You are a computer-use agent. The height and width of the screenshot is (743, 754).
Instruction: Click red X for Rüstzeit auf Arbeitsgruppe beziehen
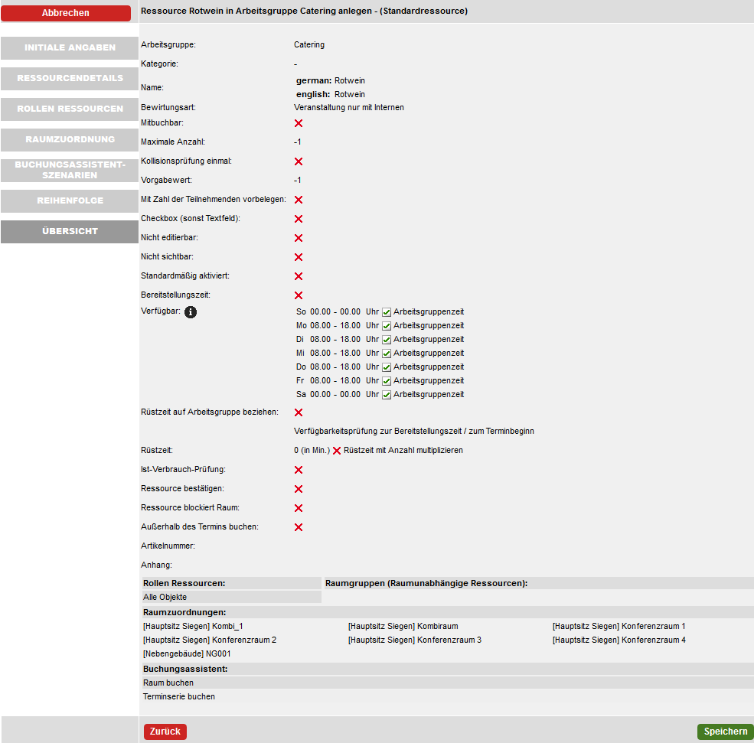coord(299,413)
